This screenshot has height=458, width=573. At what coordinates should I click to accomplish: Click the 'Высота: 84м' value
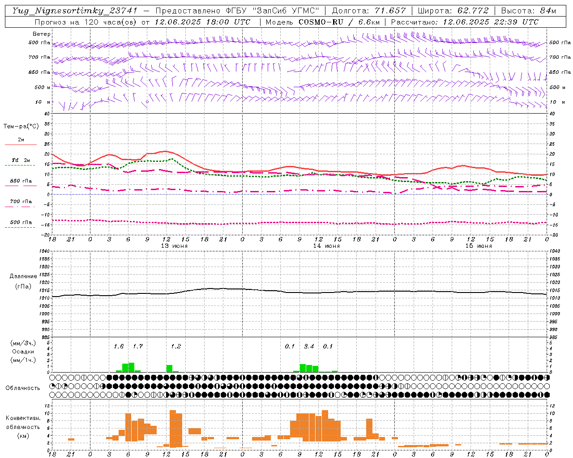coord(529,11)
